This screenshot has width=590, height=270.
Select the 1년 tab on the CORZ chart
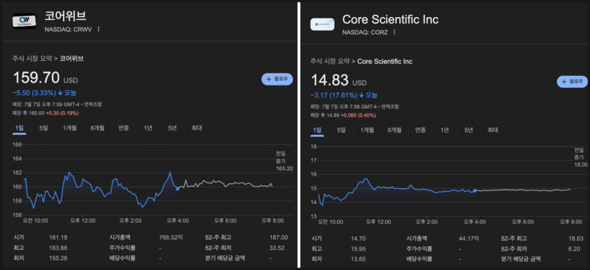[x=445, y=130]
